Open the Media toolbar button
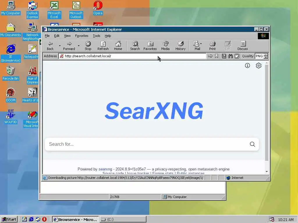This screenshot has width=298, height=223. [x=165, y=46]
